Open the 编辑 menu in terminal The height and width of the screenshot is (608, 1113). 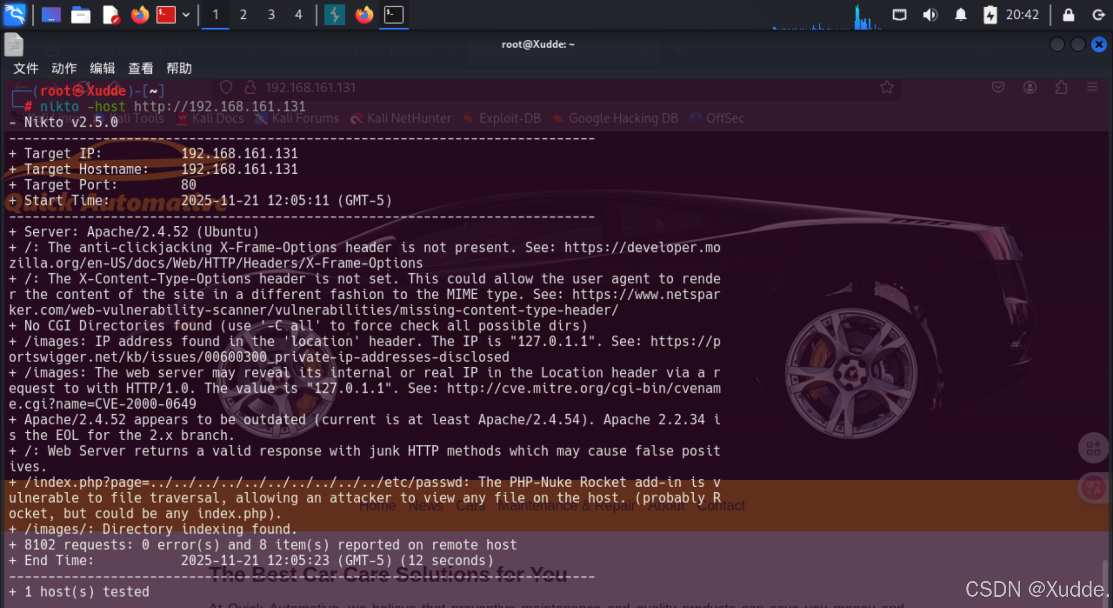tap(102, 68)
